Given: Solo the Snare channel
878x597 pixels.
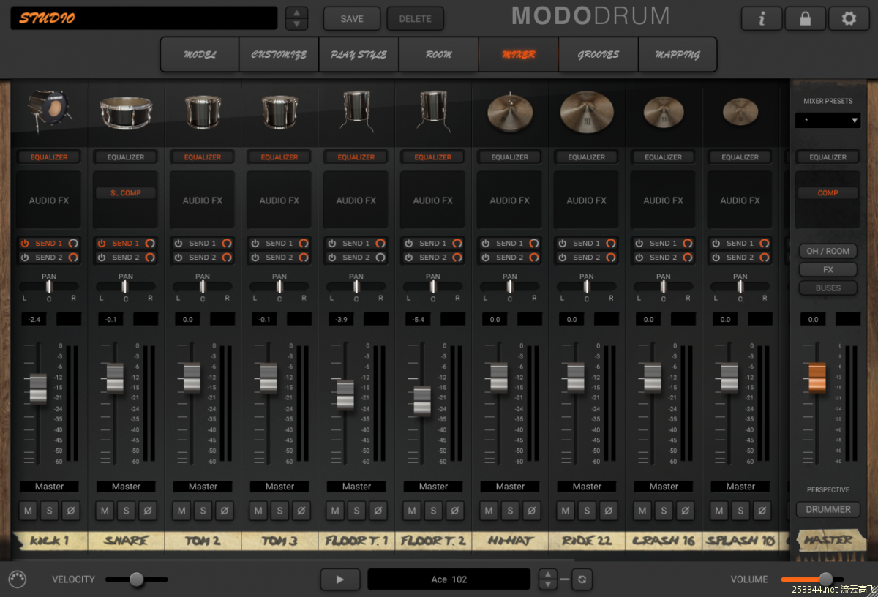Looking at the screenshot, I should coord(126,511).
